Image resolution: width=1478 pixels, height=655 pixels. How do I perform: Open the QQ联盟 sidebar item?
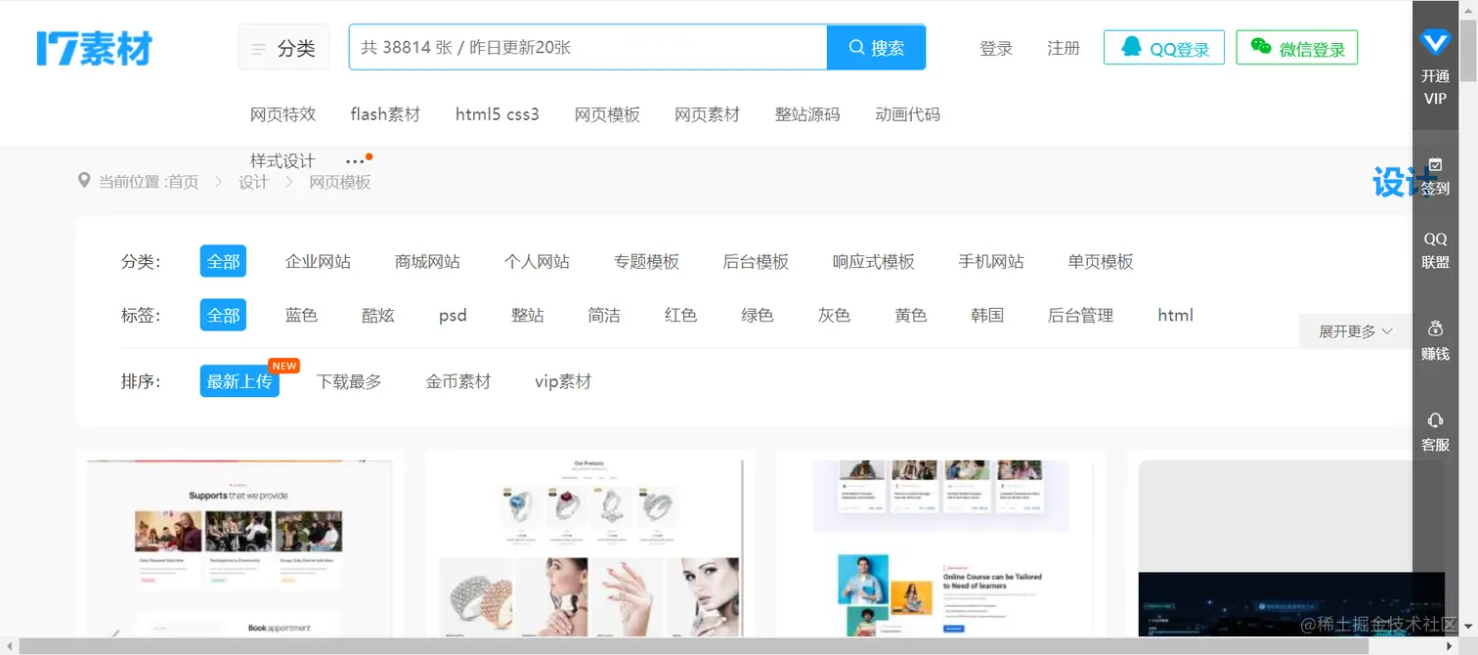(x=1435, y=250)
